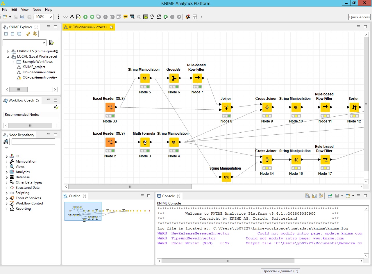Open the zoom level 100% dropdown
The image size is (372, 274).
click(x=51, y=17)
